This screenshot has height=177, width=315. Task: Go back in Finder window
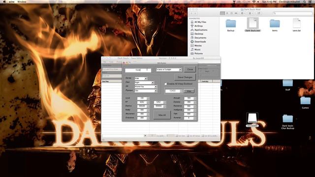tap(191, 13)
